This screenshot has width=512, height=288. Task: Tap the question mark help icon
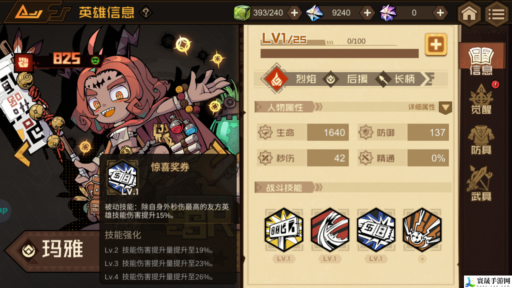click(146, 13)
